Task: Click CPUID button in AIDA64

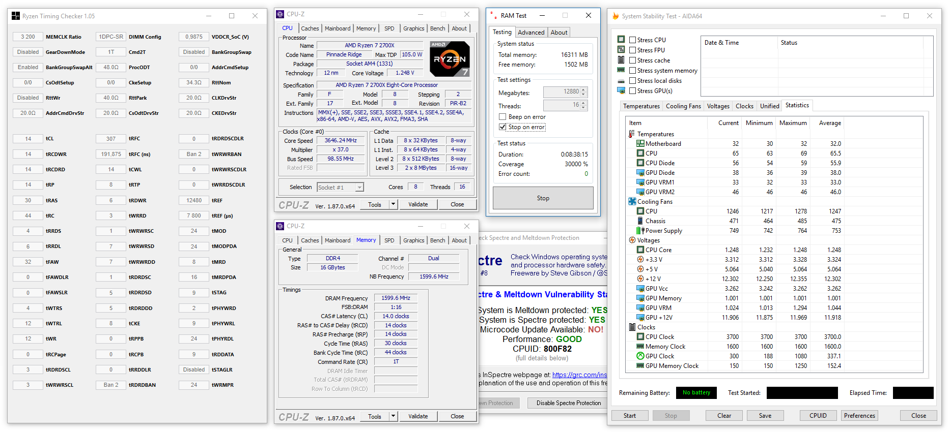Action: 818,416
